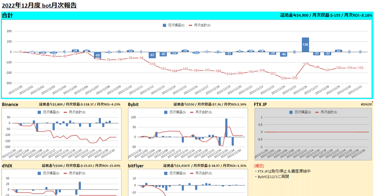
Task: Click the -300 axis value in the 合計 chart
Action: [9, 83]
